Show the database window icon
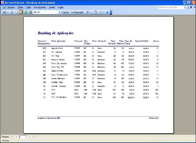Image resolution: width=196 pixels, height=143 pixels. click(95, 12)
